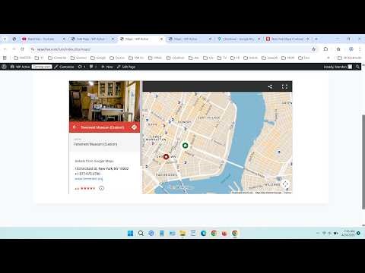The width and height of the screenshot is (365, 273).
Task: Click the Customize link in admin bar
Action: tap(64, 67)
